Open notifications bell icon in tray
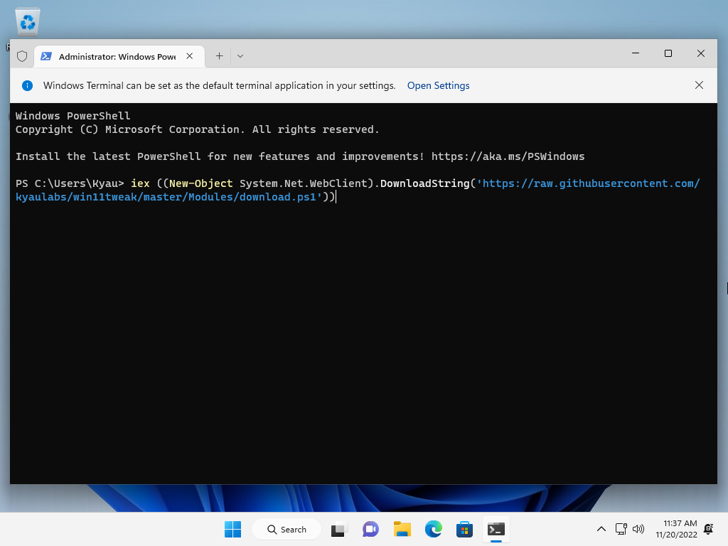The image size is (728, 546). (709, 529)
